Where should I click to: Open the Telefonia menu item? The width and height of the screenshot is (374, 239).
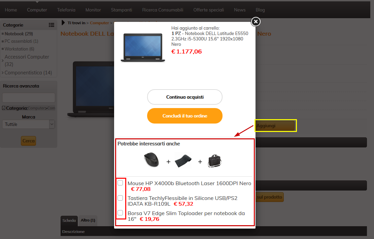coord(66,10)
